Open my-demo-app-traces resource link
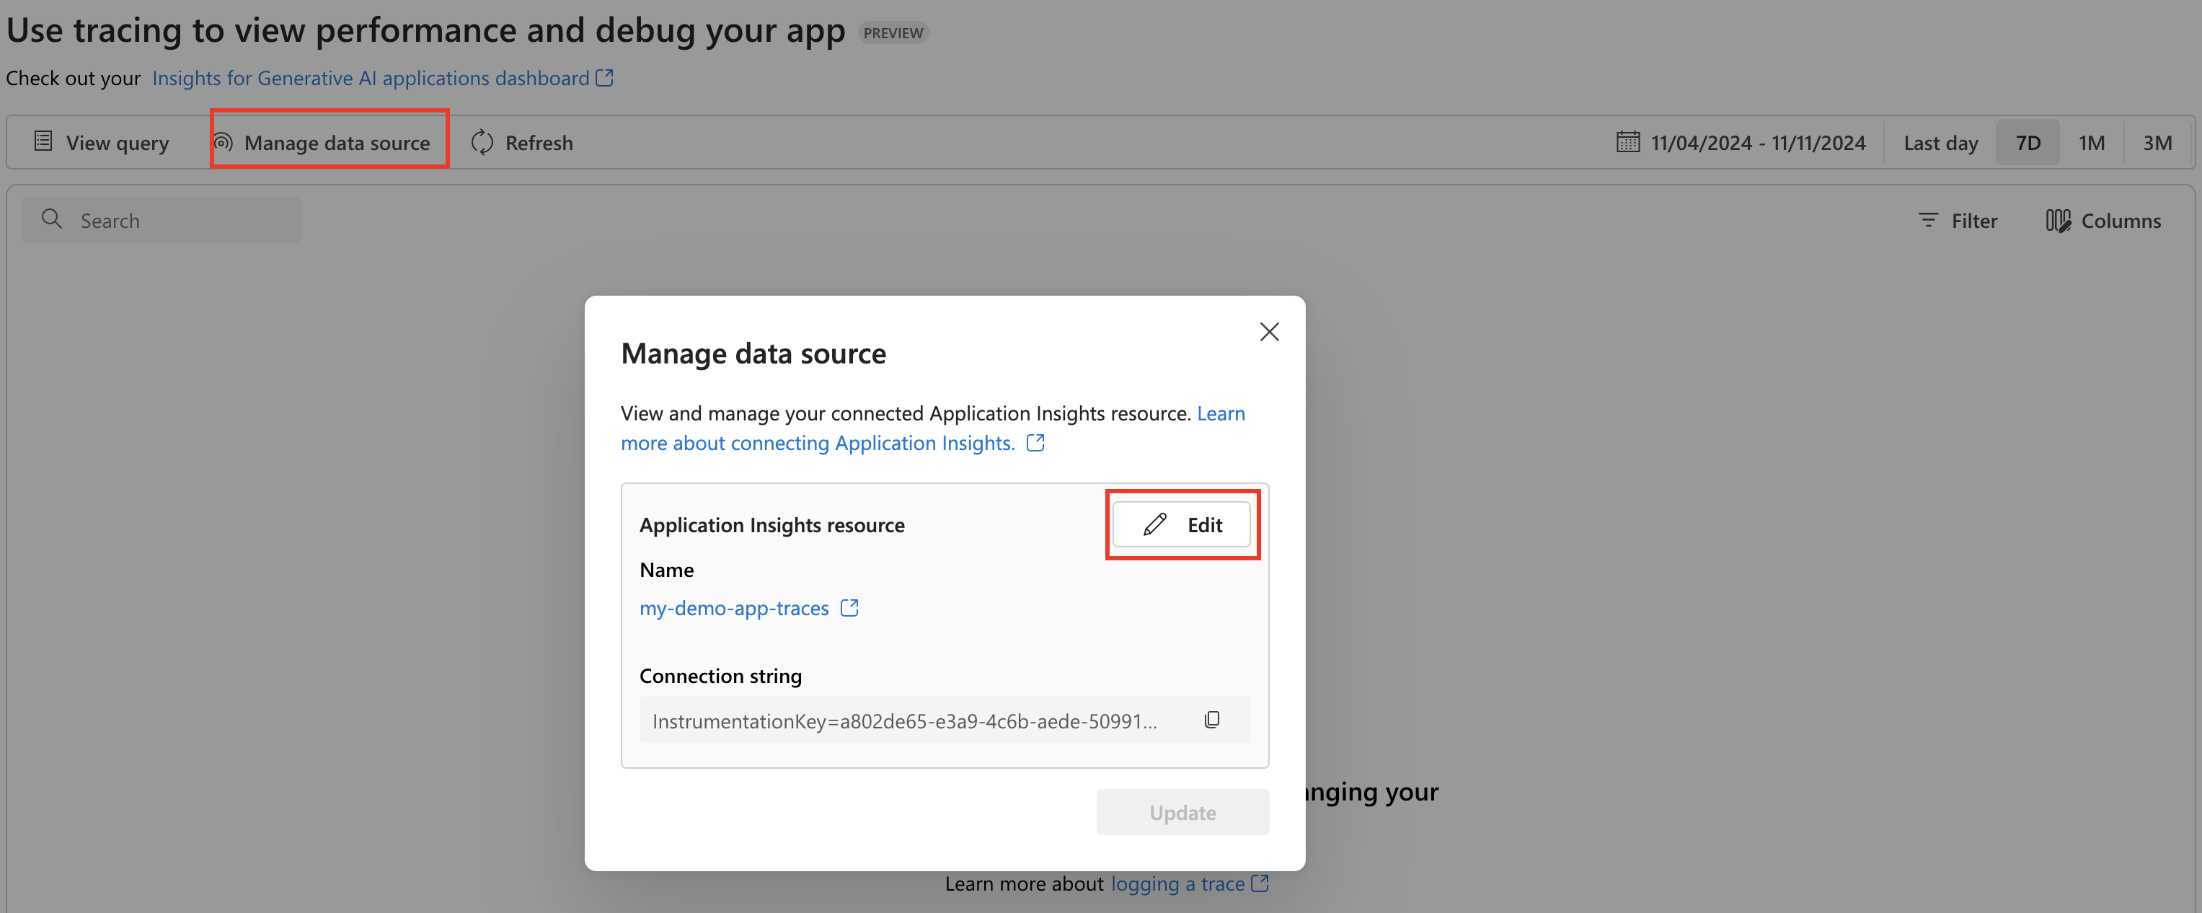Screen dimensions: 2202x913 coord(735,608)
